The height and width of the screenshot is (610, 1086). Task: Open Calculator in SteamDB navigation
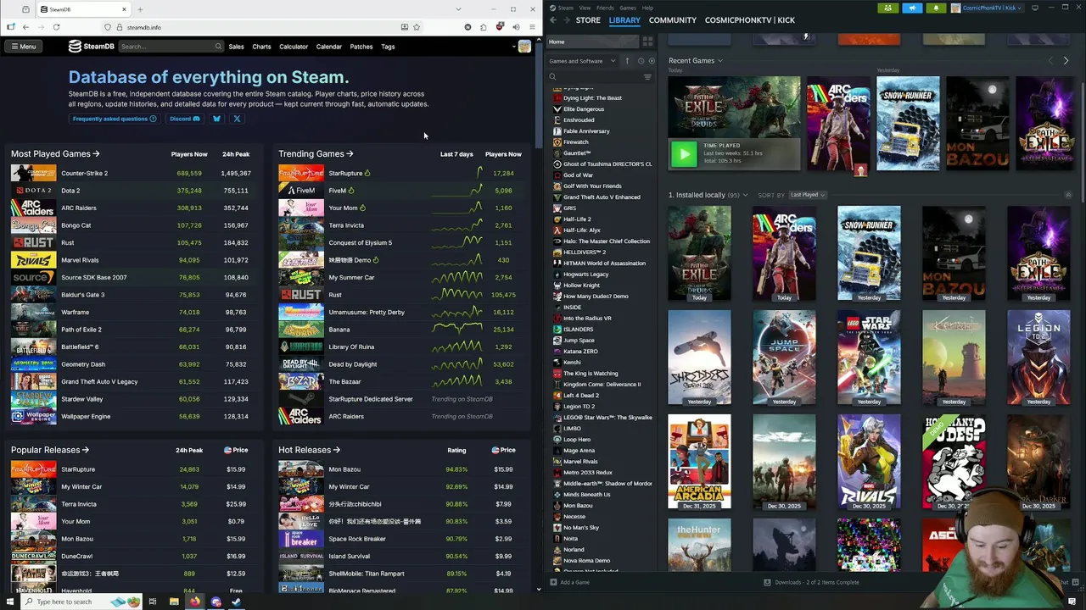click(294, 47)
